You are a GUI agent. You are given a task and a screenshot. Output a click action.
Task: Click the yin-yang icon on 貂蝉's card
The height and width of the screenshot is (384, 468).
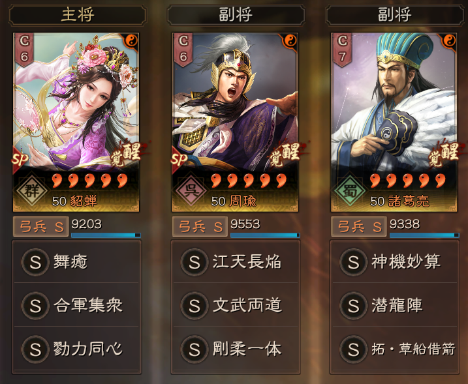coord(131,41)
